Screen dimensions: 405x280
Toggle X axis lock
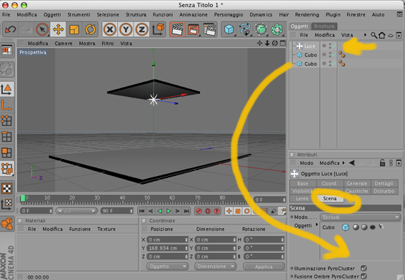[110, 29]
